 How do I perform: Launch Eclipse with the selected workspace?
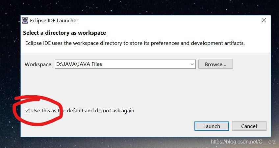pyautogui.click(x=212, y=126)
